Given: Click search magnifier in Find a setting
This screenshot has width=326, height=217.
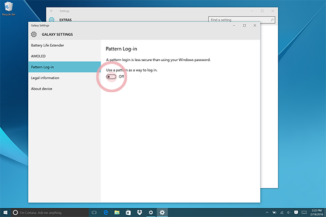Looking at the screenshot, I should pyautogui.click(x=272, y=20).
